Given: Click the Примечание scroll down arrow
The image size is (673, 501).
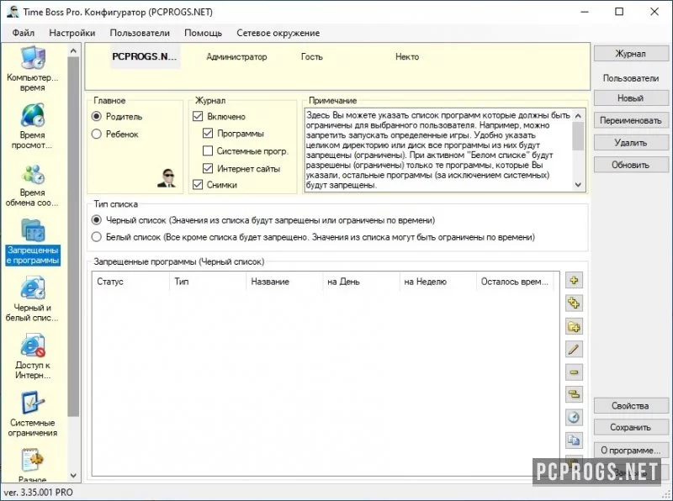Looking at the screenshot, I should pos(578,185).
